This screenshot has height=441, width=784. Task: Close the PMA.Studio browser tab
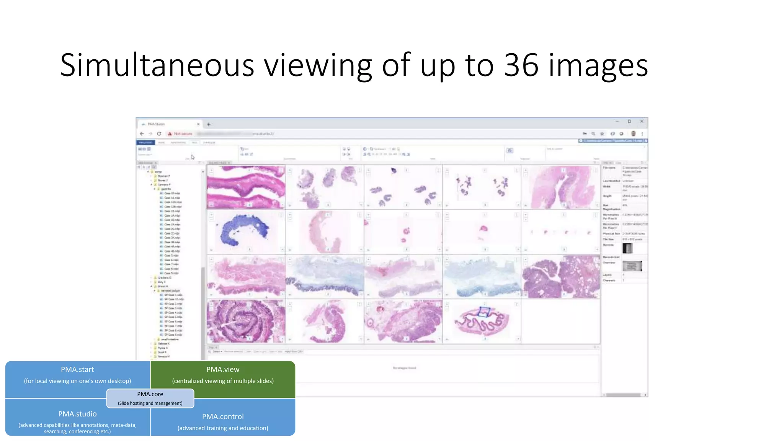198,124
